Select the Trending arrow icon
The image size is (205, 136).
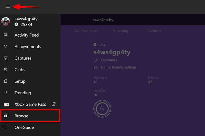tap(6, 93)
